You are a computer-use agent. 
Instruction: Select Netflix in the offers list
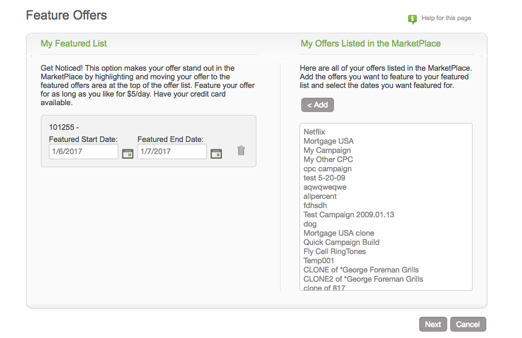click(x=386, y=132)
